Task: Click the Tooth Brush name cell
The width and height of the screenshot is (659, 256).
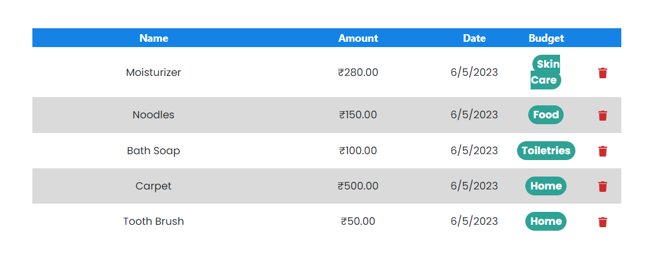Action: pyautogui.click(x=154, y=221)
